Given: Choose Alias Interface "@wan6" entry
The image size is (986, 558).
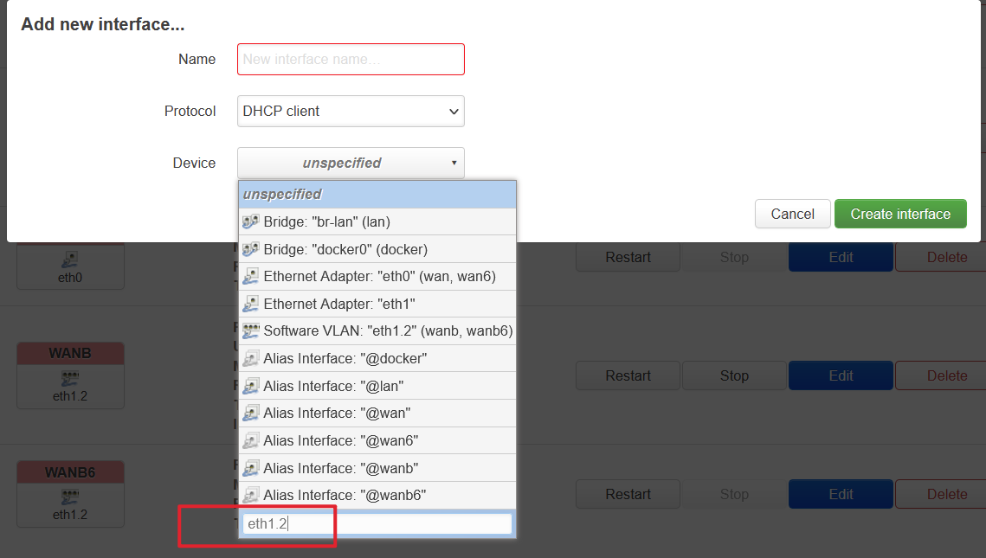Looking at the screenshot, I should [377, 441].
